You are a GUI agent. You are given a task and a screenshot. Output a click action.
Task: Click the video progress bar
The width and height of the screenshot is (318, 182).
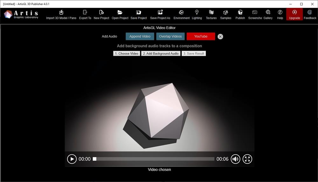click(x=154, y=159)
